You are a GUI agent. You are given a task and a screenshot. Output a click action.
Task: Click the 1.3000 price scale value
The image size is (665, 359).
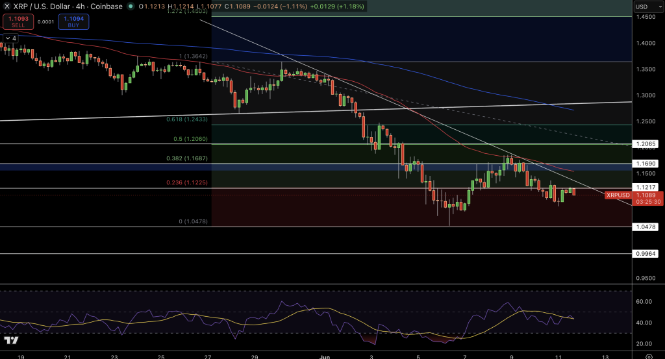646,95
